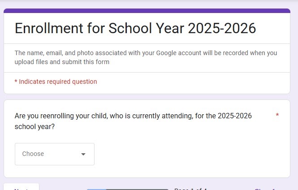Image resolution: width=298 pixels, height=190 pixels.
Task: Click the asterisk before "Indicates required question"
Action: coord(16,82)
